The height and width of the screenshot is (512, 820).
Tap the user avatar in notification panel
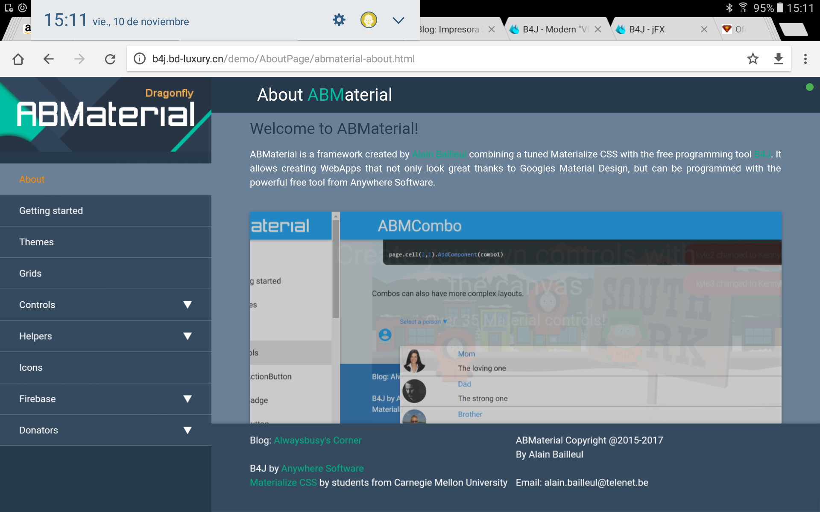(368, 20)
